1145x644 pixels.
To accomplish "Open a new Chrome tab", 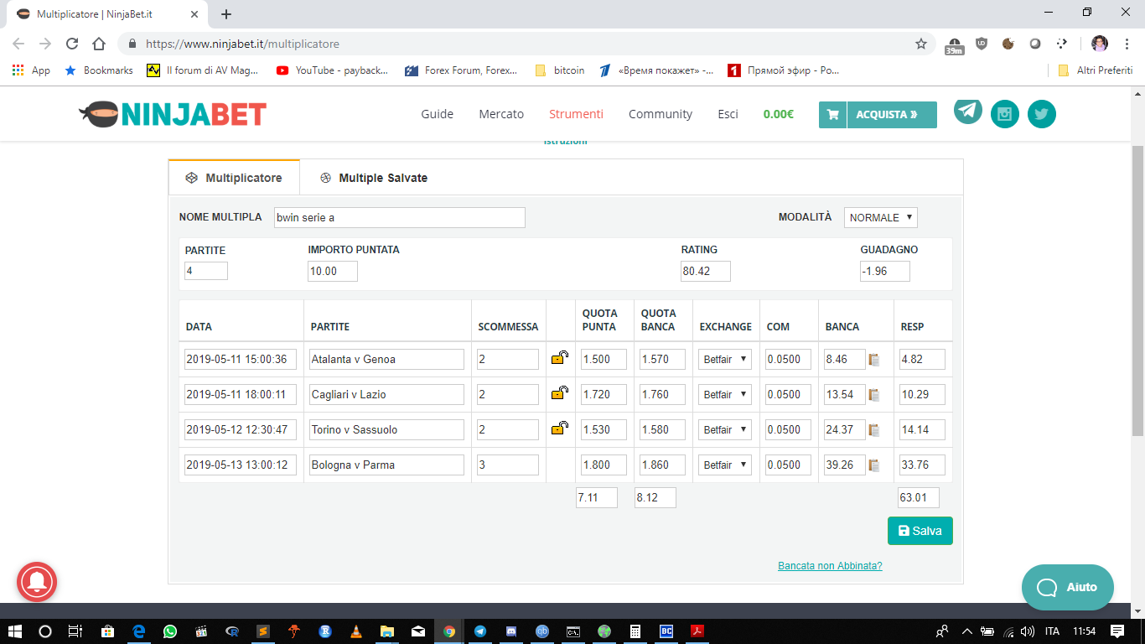I will (226, 14).
